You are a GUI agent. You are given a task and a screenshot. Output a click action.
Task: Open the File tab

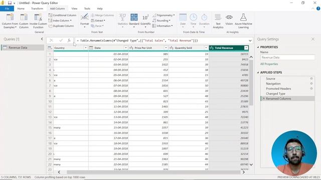7,8
